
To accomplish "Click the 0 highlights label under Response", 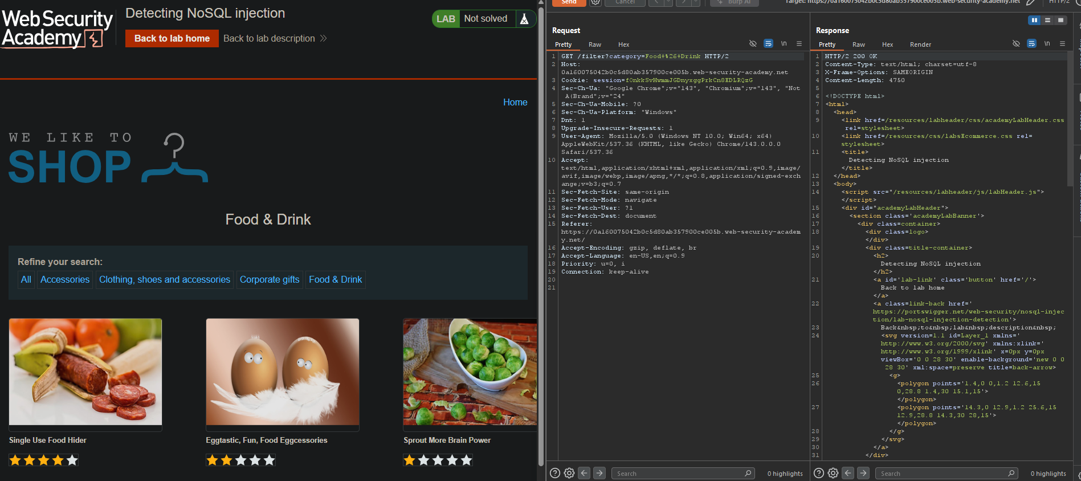I will [x=1048, y=474].
